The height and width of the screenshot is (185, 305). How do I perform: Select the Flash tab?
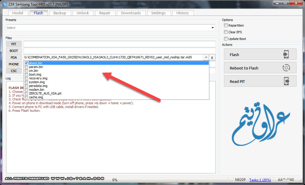click(x=38, y=13)
